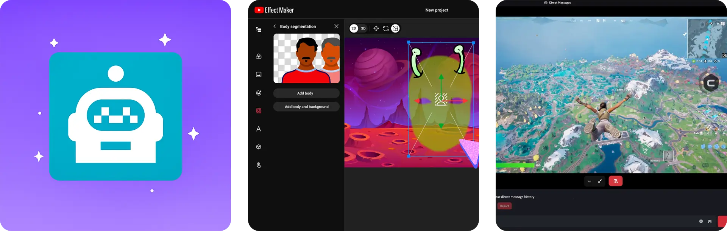This screenshot has height=231, width=727.
Task: Click the pickaxe inventory slot in game
Action: tap(668, 156)
